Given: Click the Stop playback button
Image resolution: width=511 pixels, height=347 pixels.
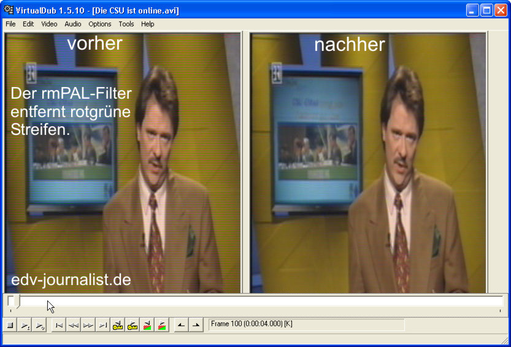Looking at the screenshot, I should [10, 325].
